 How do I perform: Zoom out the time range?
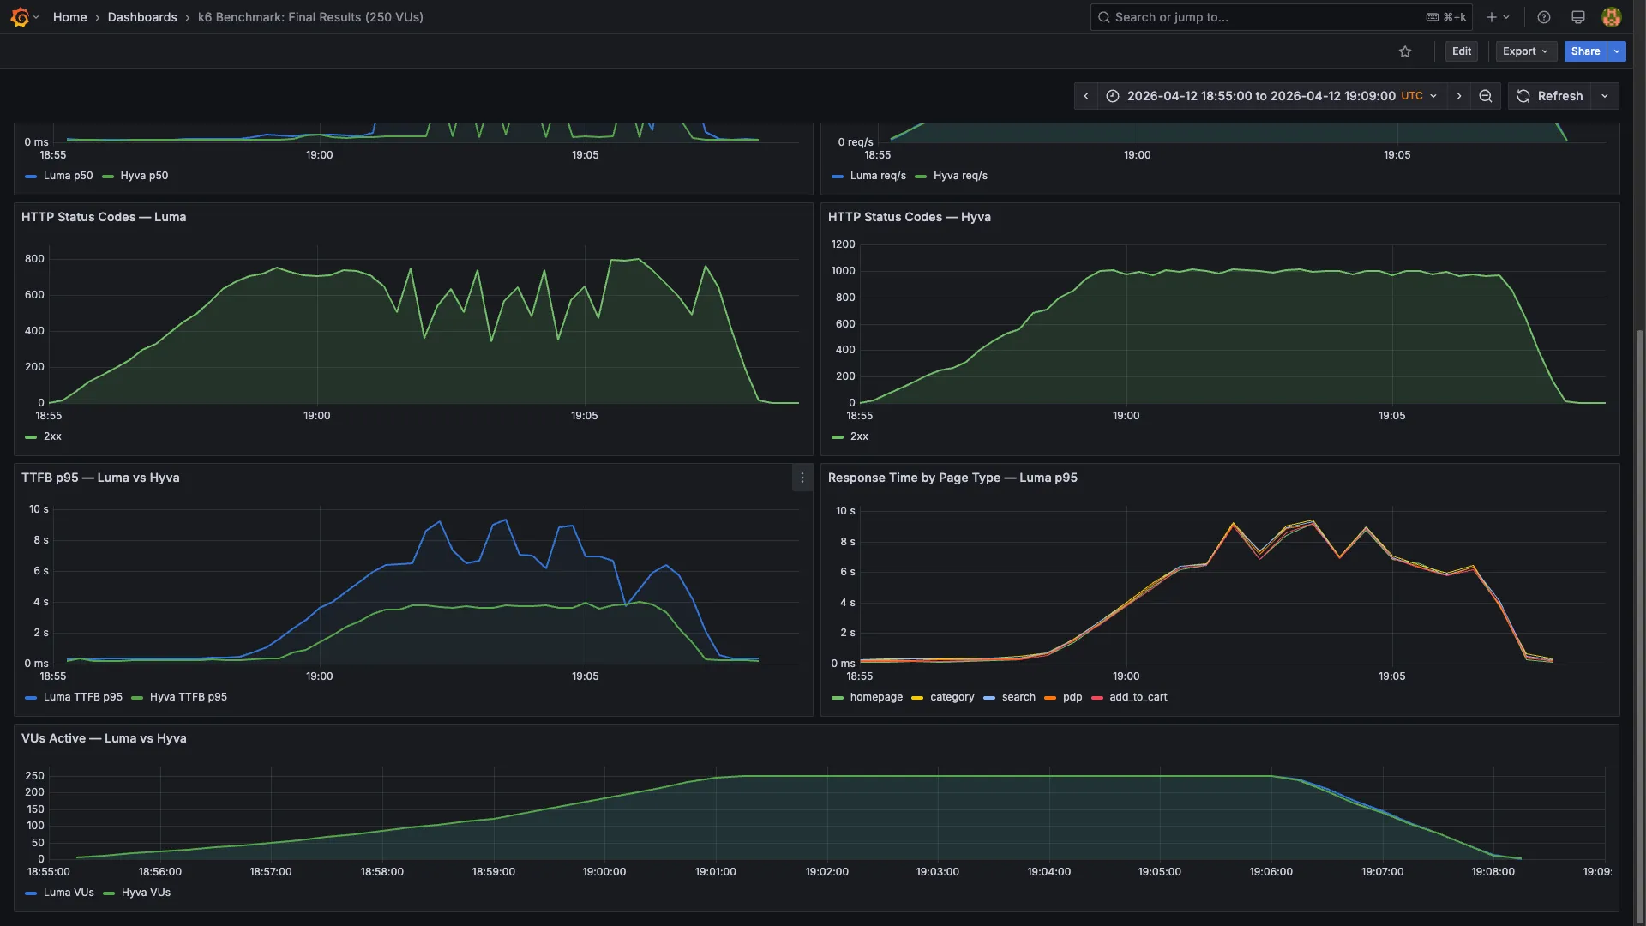pos(1486,96)
